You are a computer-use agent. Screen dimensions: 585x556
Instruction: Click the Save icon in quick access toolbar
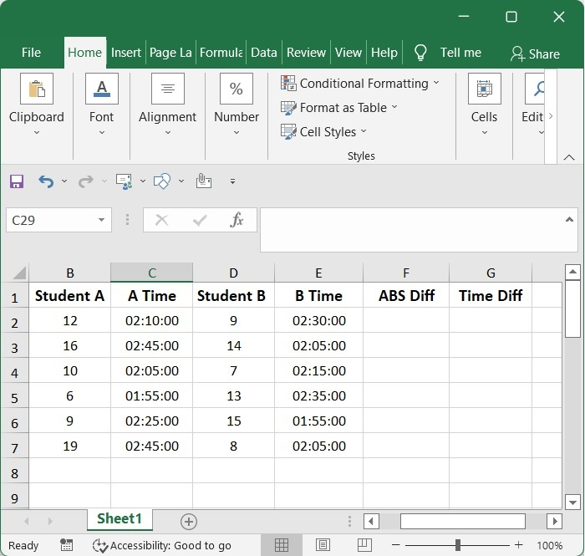[x=17, y=181]
